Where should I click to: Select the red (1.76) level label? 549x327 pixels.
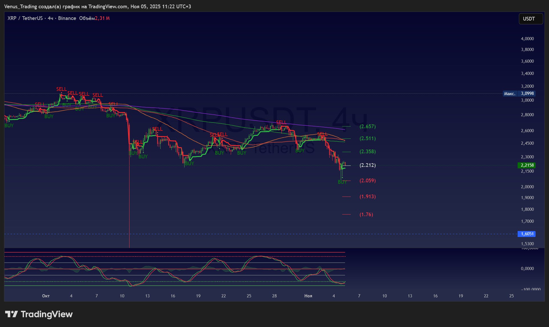pos(366,214)
